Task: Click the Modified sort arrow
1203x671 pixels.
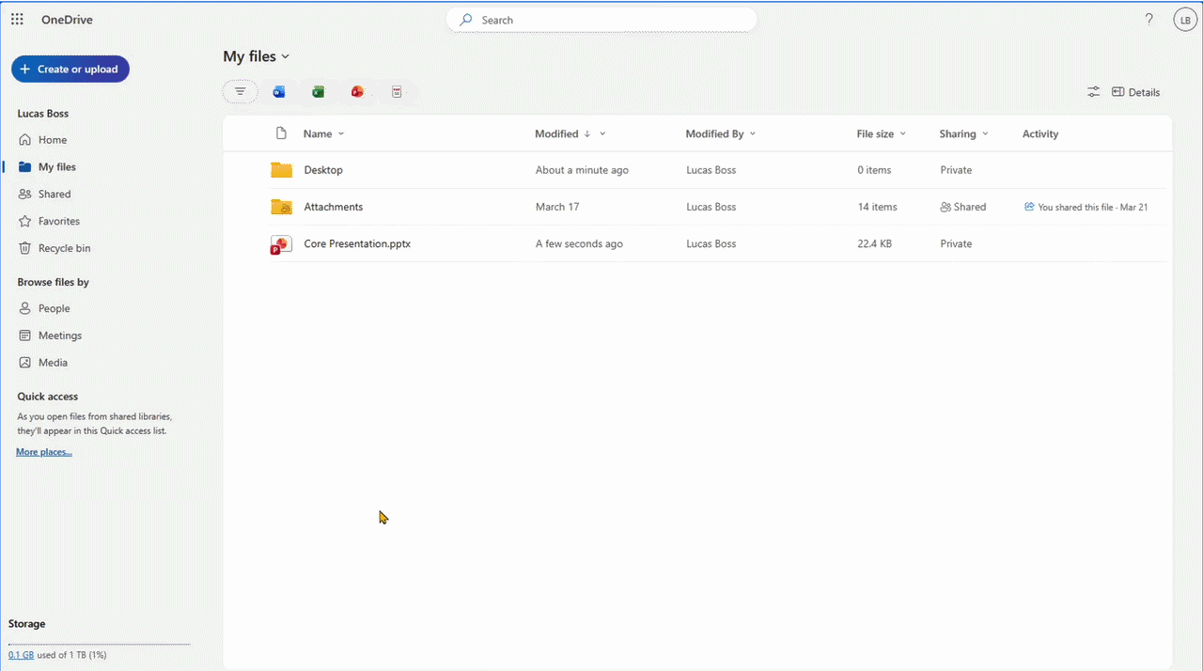Action: [587, 133]
